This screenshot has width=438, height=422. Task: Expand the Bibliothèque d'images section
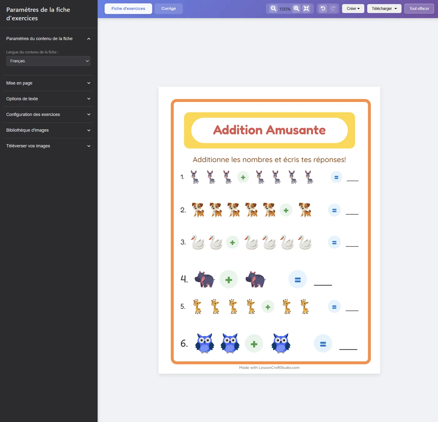(x=48, y=130)
